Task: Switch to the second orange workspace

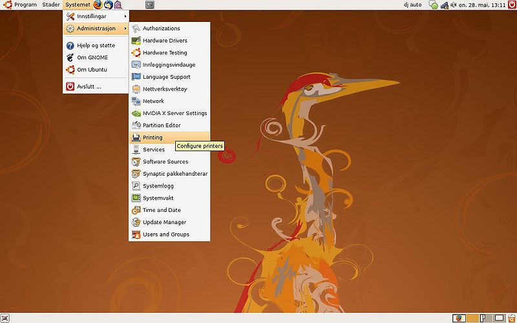Action: click(472, 318)
